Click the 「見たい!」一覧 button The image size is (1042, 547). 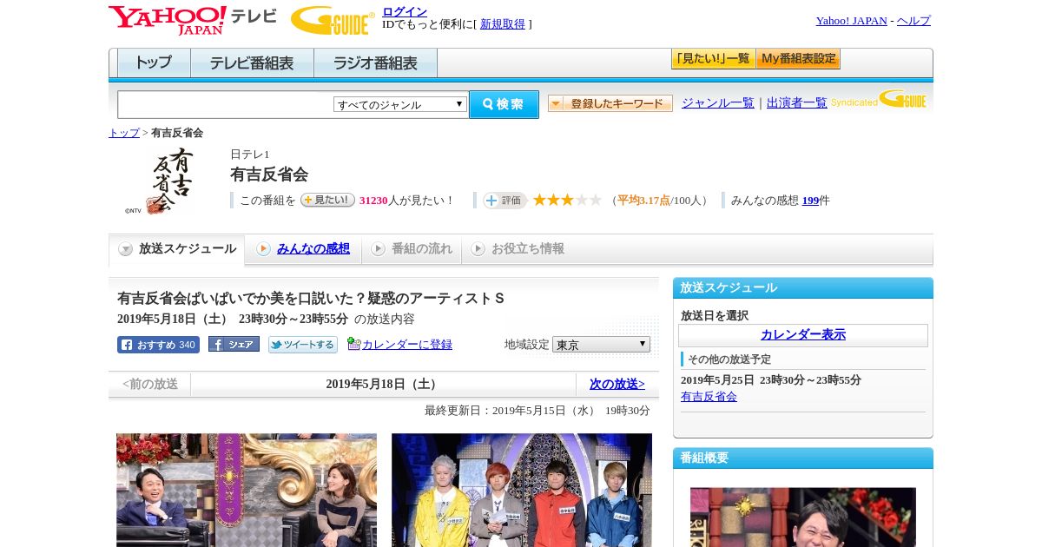point(713,59)
